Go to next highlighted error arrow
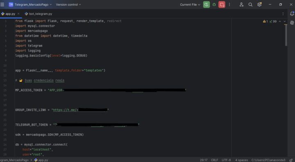The height and width of the screenshot is (162, 295). pos(284,21)
